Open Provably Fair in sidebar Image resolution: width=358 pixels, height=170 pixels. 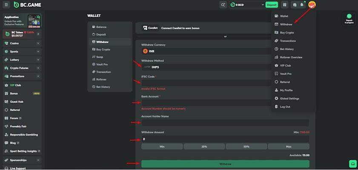click(x=22, y=127)
